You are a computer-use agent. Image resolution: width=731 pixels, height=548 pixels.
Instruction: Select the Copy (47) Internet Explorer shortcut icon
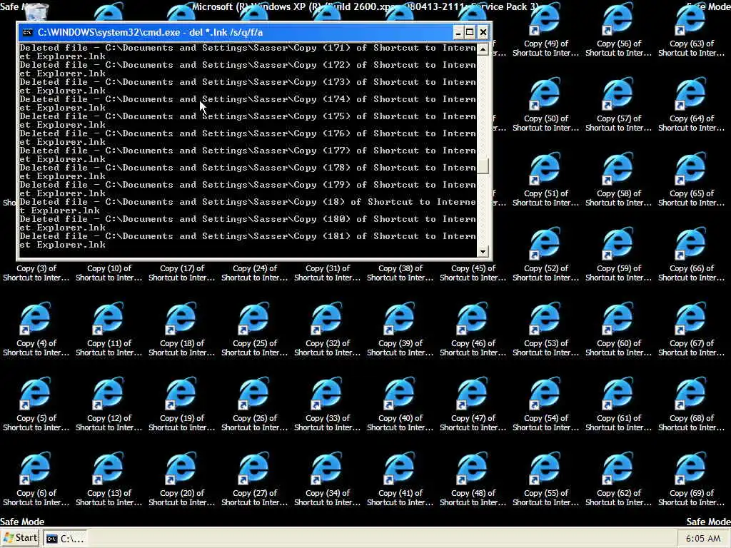pyautogui.click(x=473, y=394)
